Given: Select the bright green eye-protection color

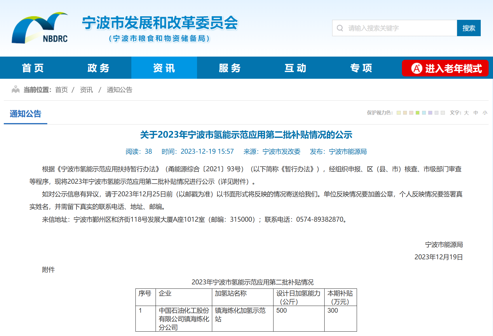Looking at the screenshot, I should [417, 113].
